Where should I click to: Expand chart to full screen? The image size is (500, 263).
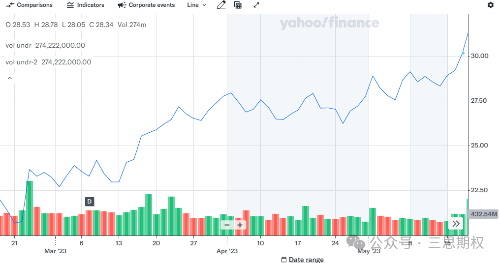[x=256, y=5]
